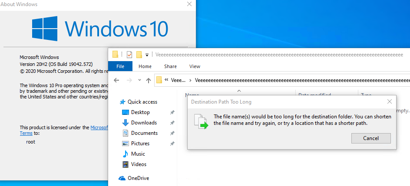Click the Downloads blue arrow icon

point(126,123)
